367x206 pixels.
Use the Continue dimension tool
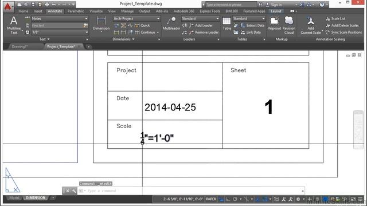[145, 32]
